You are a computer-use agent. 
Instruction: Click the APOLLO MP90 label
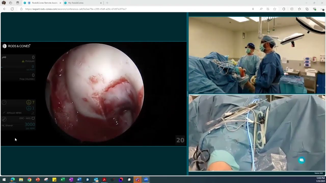(14, 113)
